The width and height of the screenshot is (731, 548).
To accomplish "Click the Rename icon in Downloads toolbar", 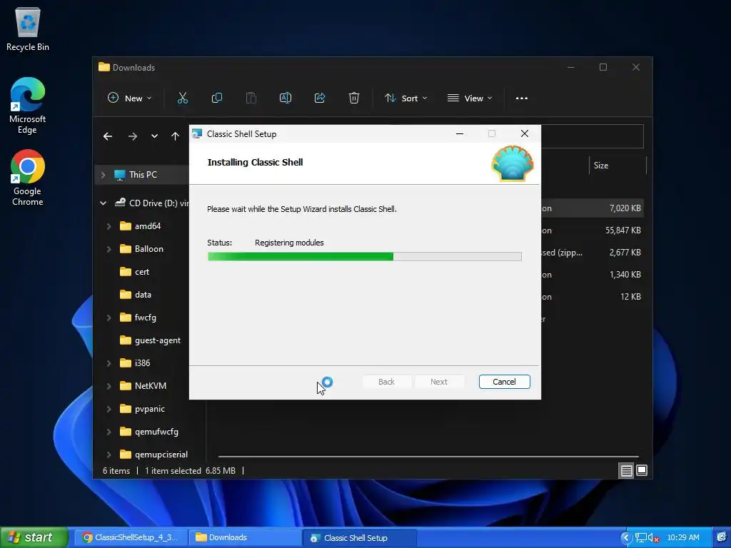I will (x=286, y=98).
